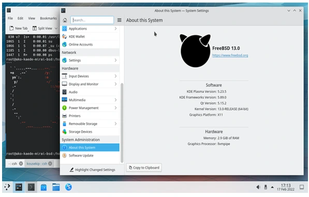Screen dimensions: 309x197
Task: Click the Printers icon
Action: click(65, 116)
